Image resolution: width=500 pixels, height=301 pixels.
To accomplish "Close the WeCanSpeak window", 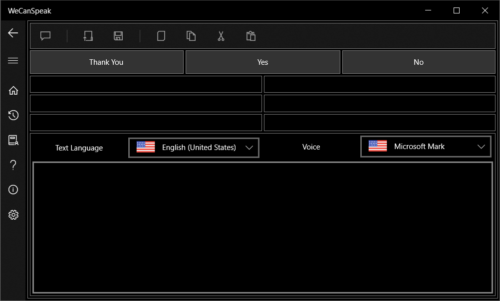I will coord(485,10).
